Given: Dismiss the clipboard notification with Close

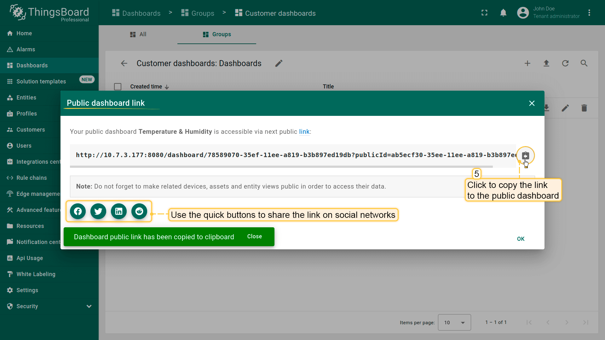Looking at the screenshot, I should (x=254, y=236).
